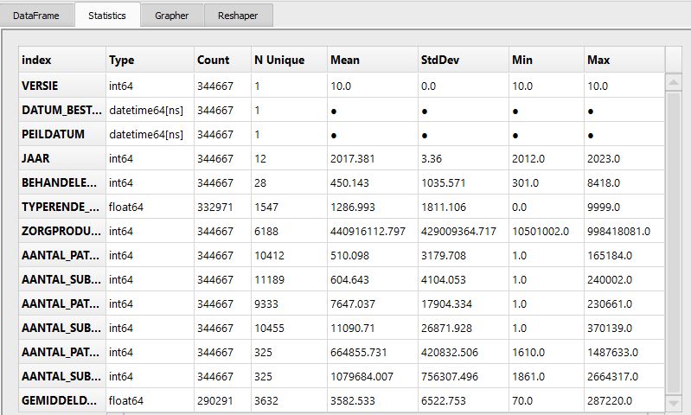This screenshot has width=691, height=415.
Task: Click the 'Mean' column header
Action: point(373,60)
